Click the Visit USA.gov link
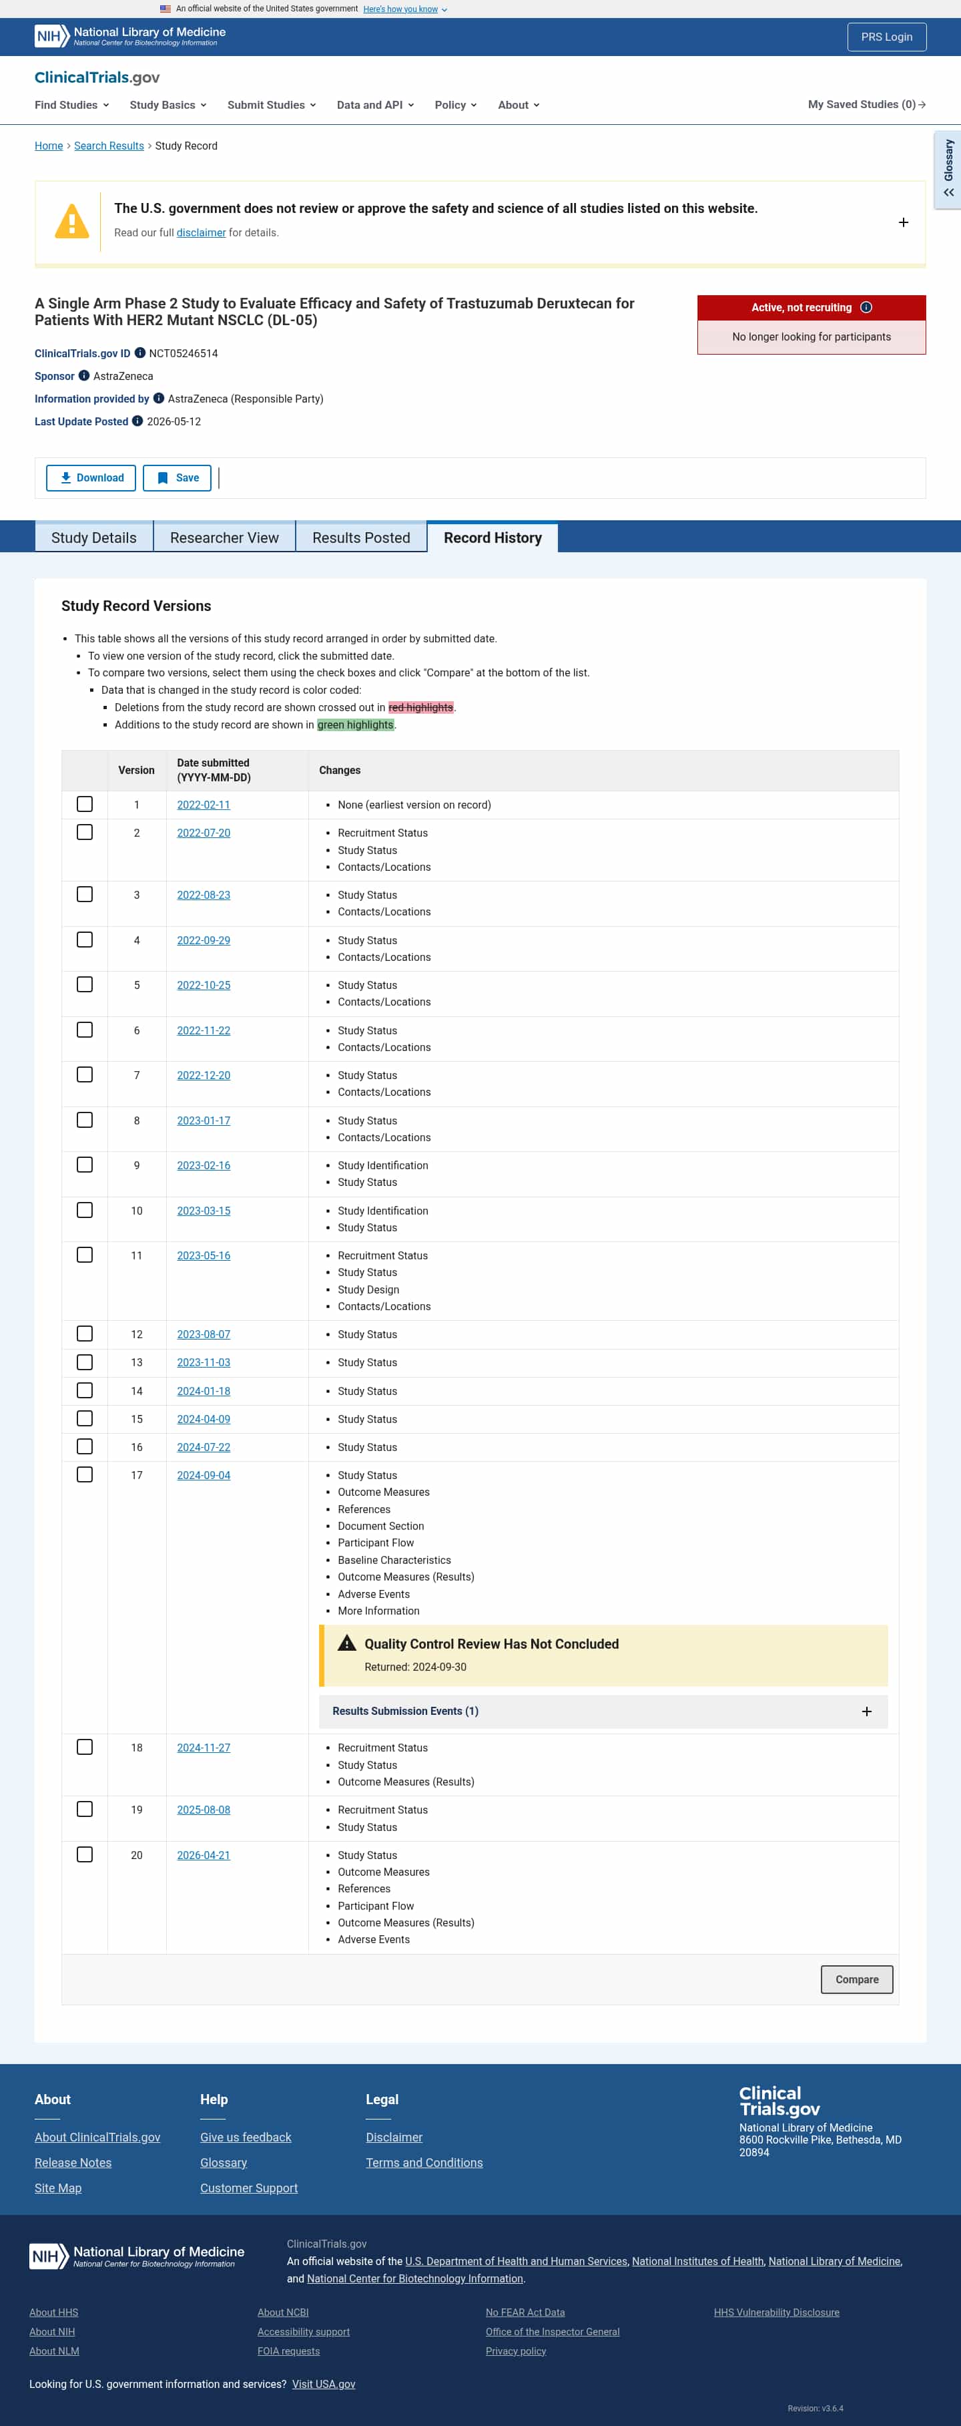This screenshot has height=2426, width=961. [x=324, y=2384]
